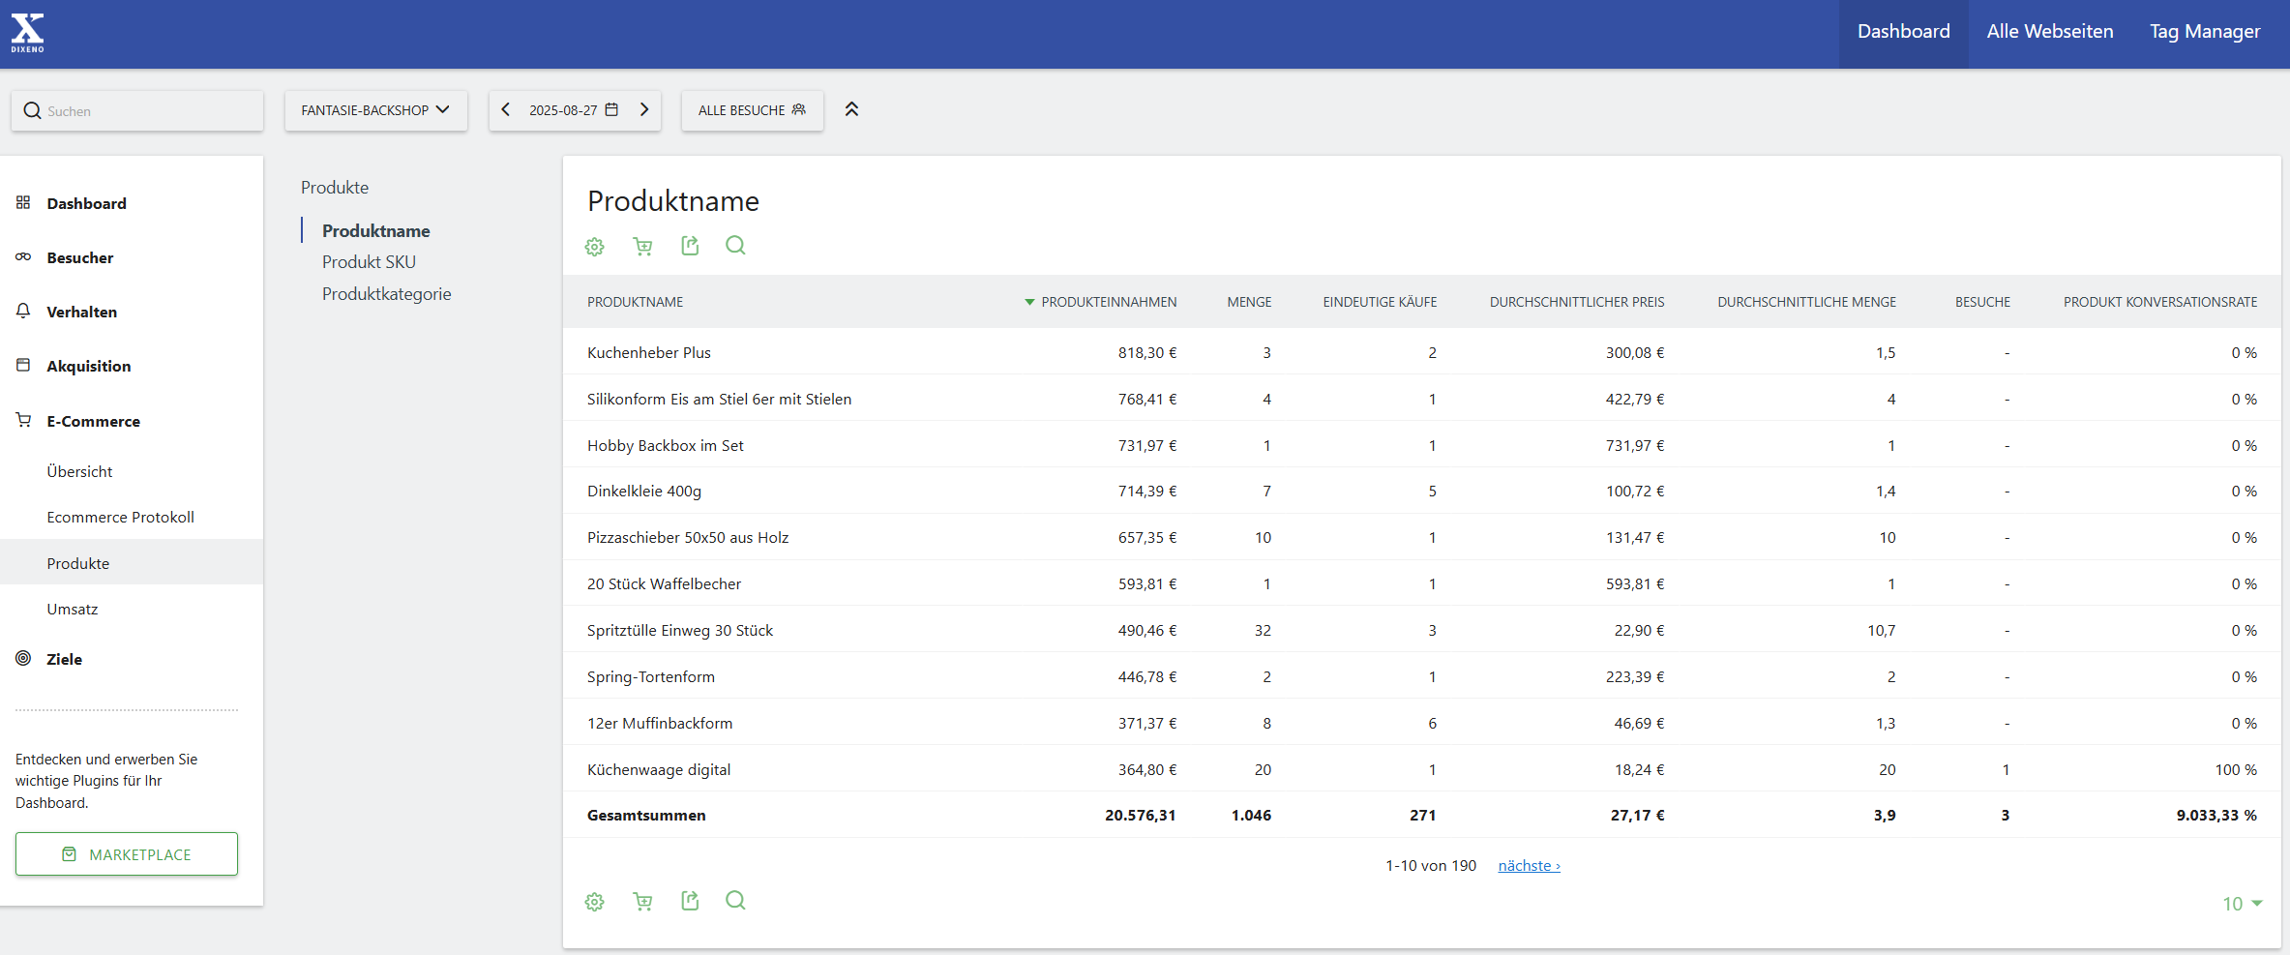Click the shopping cart icon above the table
Screen dimensions: 2290x955
pyautogui.click(x=642, y=247)
